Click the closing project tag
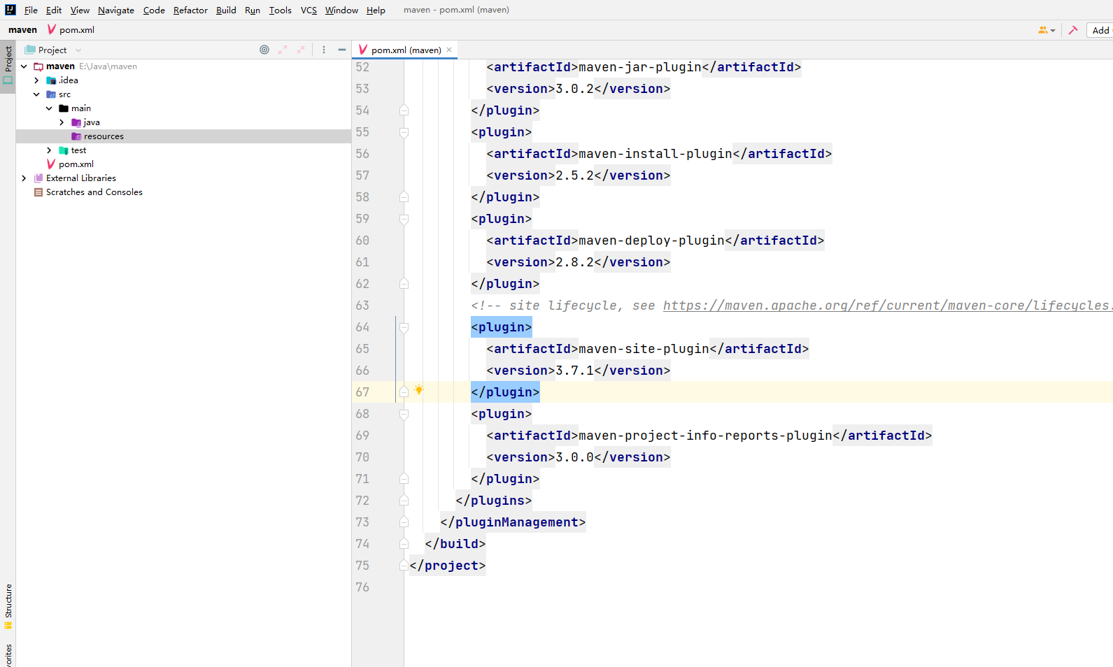 pyautogui.click(x=447, y=566)
